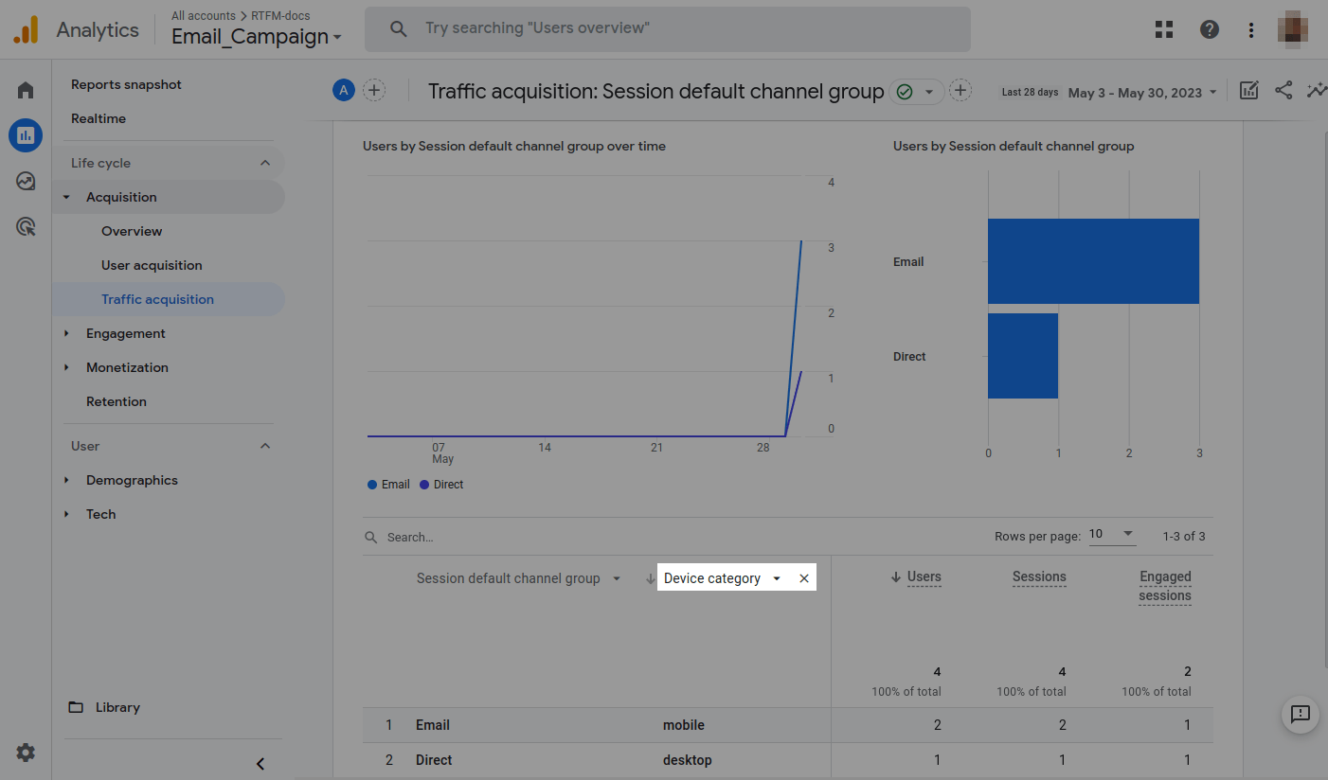
Task: Open the Explore icon in left rail
Action: 26,181
